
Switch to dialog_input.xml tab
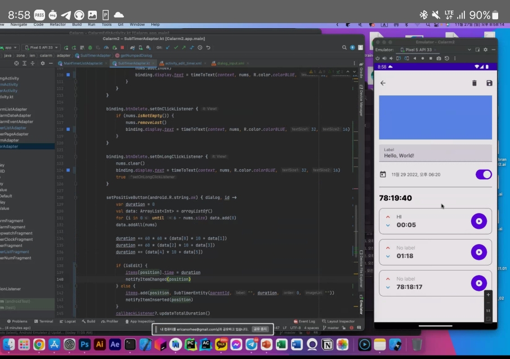[x=230, y=63]
